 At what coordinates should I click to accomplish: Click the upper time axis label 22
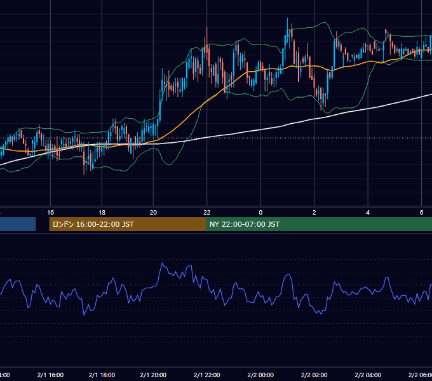[207, 213]
